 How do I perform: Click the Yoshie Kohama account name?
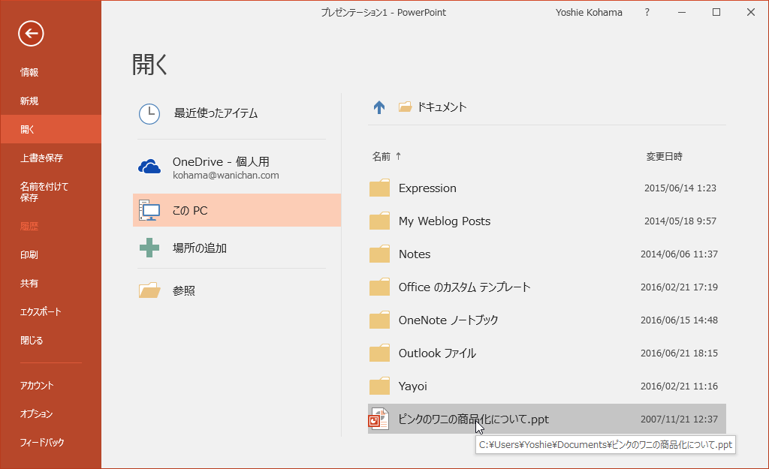pyautogui.click(x=589, y=12)
